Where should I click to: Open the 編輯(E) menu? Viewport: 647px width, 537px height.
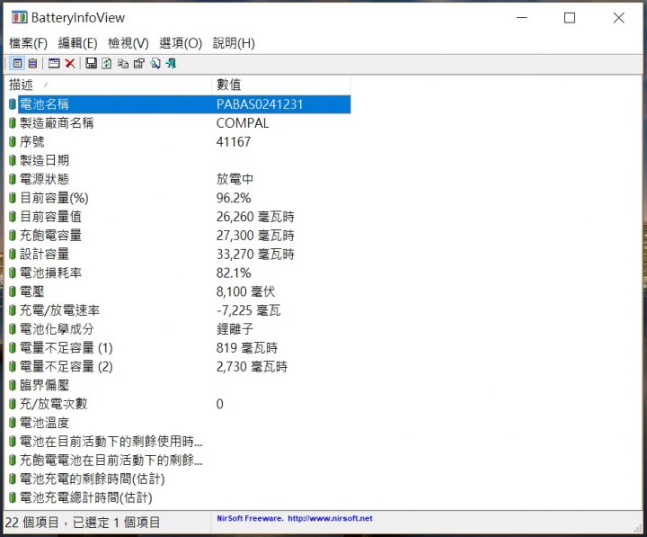(x=77, y=43)
